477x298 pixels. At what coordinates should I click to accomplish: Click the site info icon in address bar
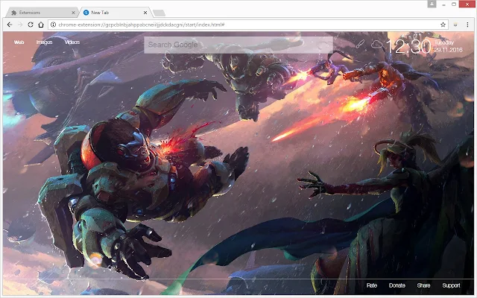53,25
